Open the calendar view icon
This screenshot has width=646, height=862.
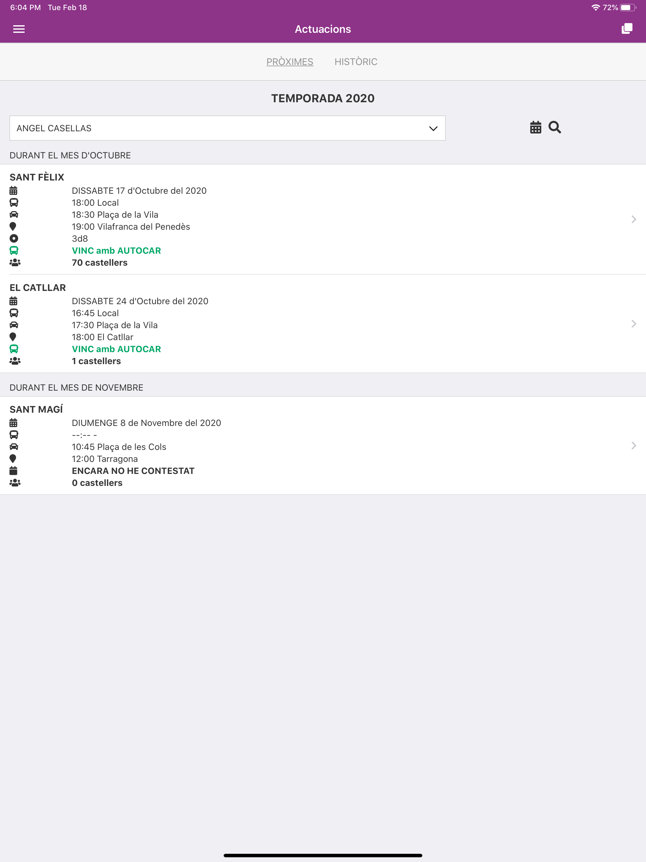[535, 127]
